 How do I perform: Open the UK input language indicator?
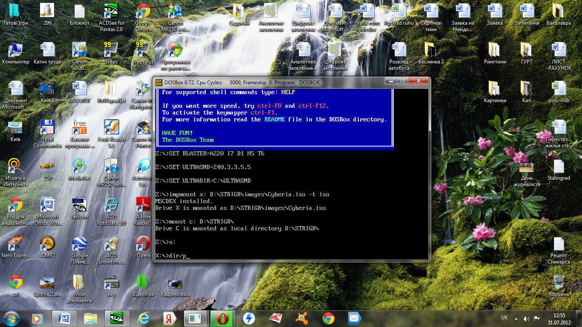click(x=504, y=318)
